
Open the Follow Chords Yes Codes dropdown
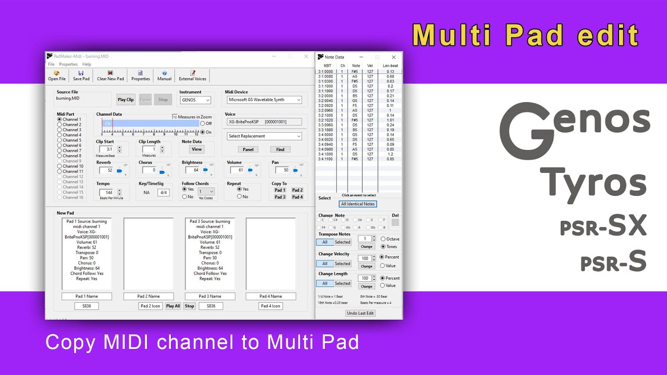point(206,192)
